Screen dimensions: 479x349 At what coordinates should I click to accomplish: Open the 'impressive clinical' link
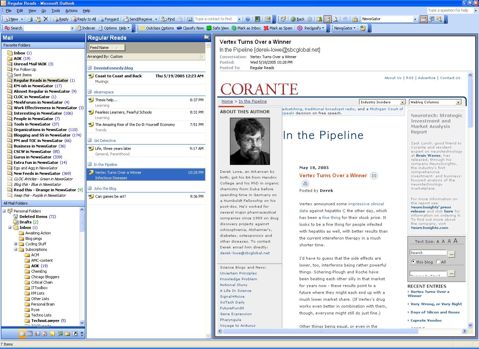coord(366,204)
